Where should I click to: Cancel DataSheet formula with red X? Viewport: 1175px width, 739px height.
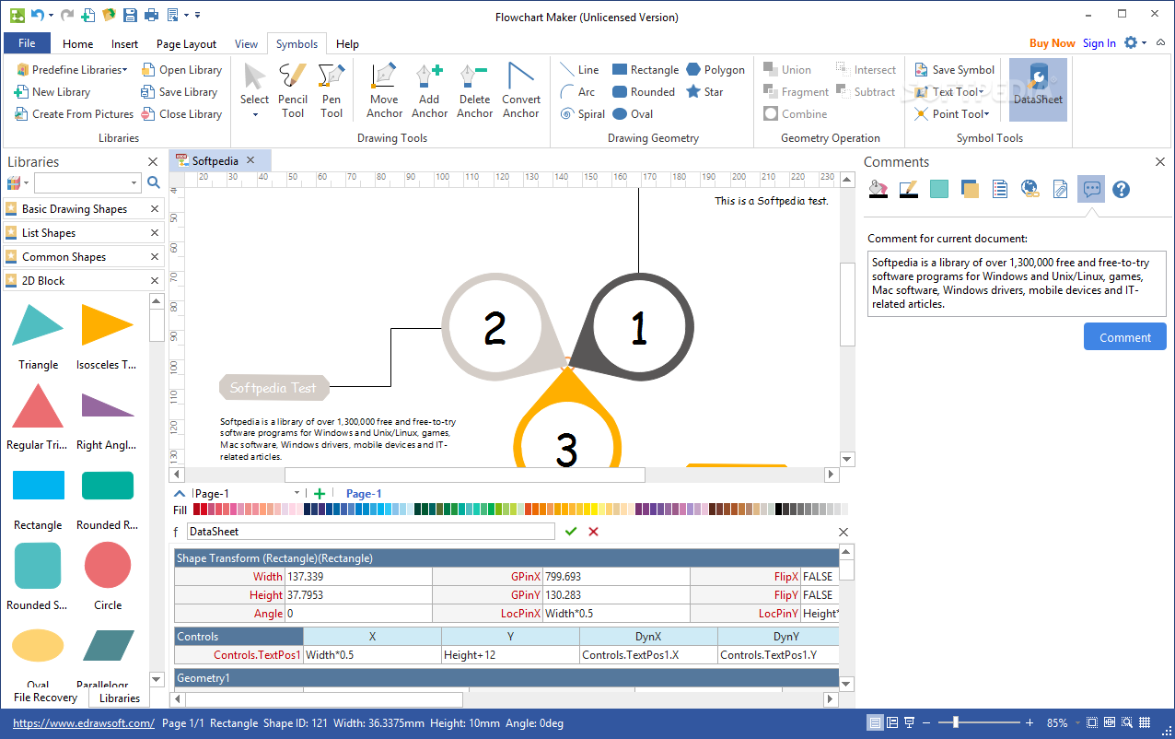[x=593, y=532]
